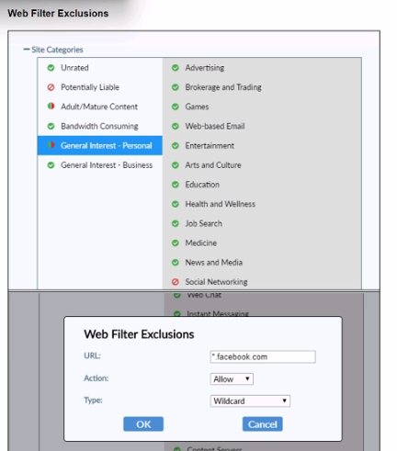Click the green icon beside Web-based Email
Screen dimensions: 397x451
pyautogui.click(x=176, y=126)
